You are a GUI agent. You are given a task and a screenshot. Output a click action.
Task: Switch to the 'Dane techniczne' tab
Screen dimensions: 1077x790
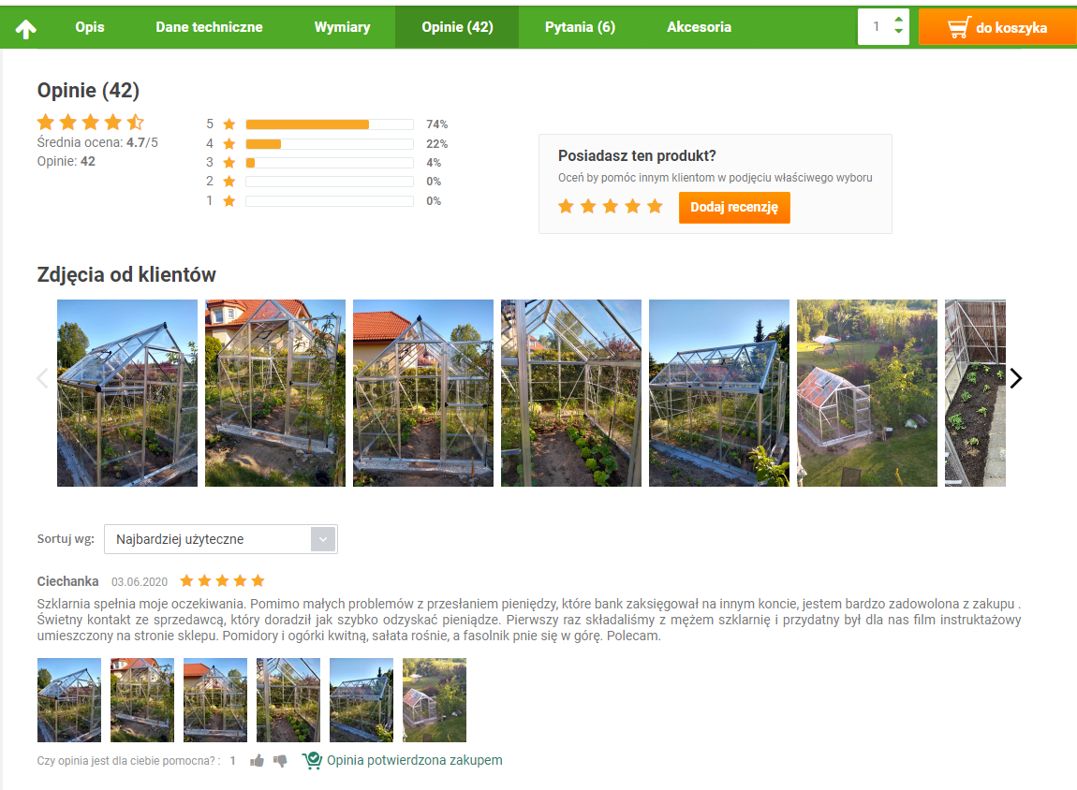209,27
